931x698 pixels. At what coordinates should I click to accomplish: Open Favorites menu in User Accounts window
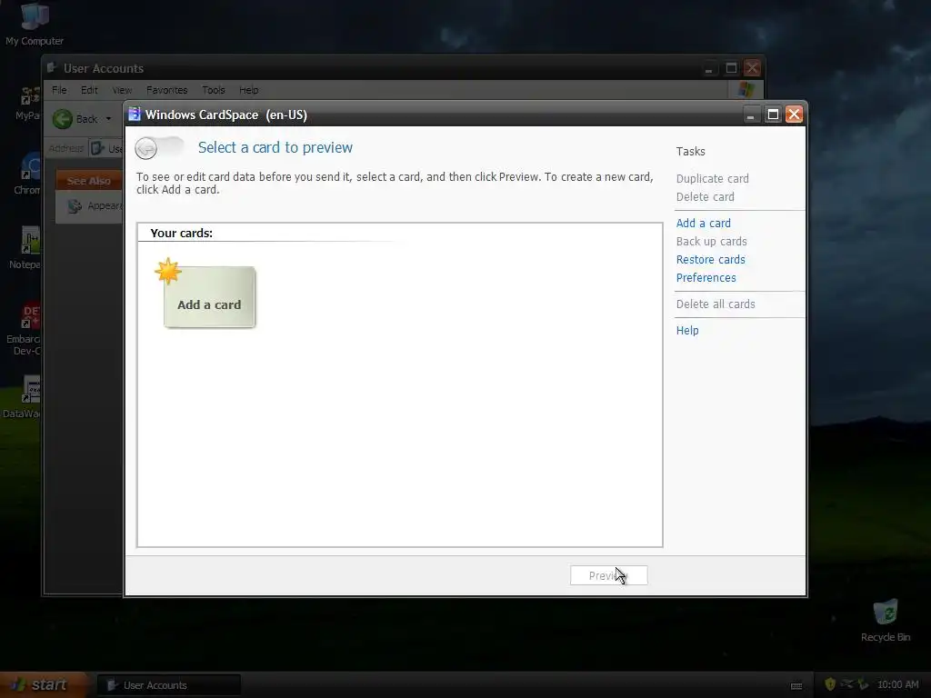coord(167,90)
